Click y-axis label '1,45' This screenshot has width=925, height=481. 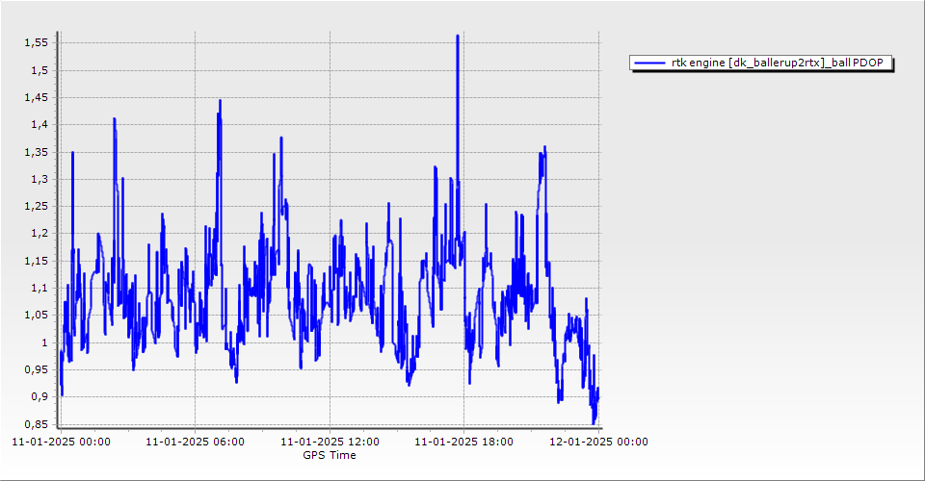click(36, 97)
